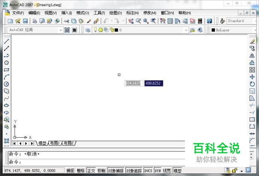The image size is (259, 176).
Task: Select the Construction Line tool
Action: point(6,48)
